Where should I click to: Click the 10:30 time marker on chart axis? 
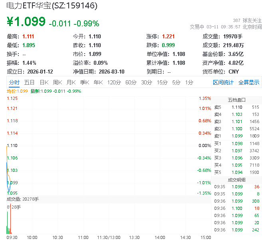click(58, 237)
